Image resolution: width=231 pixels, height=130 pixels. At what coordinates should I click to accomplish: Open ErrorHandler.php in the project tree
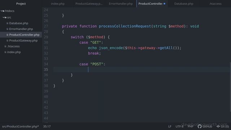[x=21, y=29]
